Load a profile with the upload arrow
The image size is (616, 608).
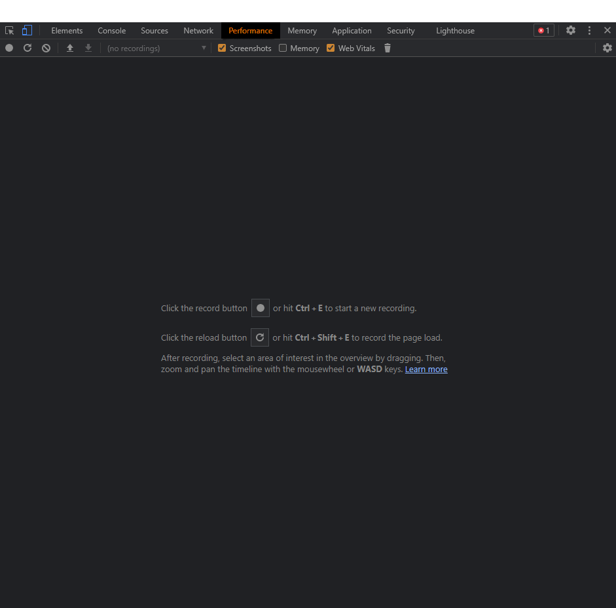point(70,48)
